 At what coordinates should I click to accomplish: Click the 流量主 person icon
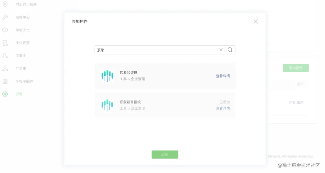click(x=5, y=56)
